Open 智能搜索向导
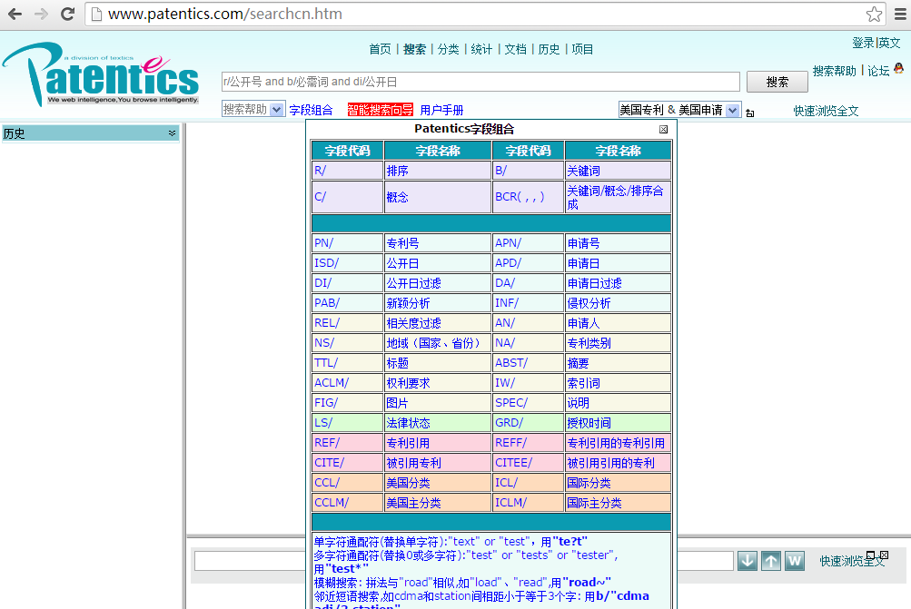This screenshot has height=609, width=911. pyautogui.click(x=380, y=110)
